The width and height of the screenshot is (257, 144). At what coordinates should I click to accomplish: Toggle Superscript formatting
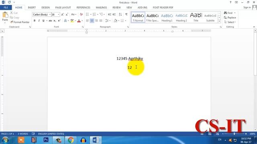point(59,21)
